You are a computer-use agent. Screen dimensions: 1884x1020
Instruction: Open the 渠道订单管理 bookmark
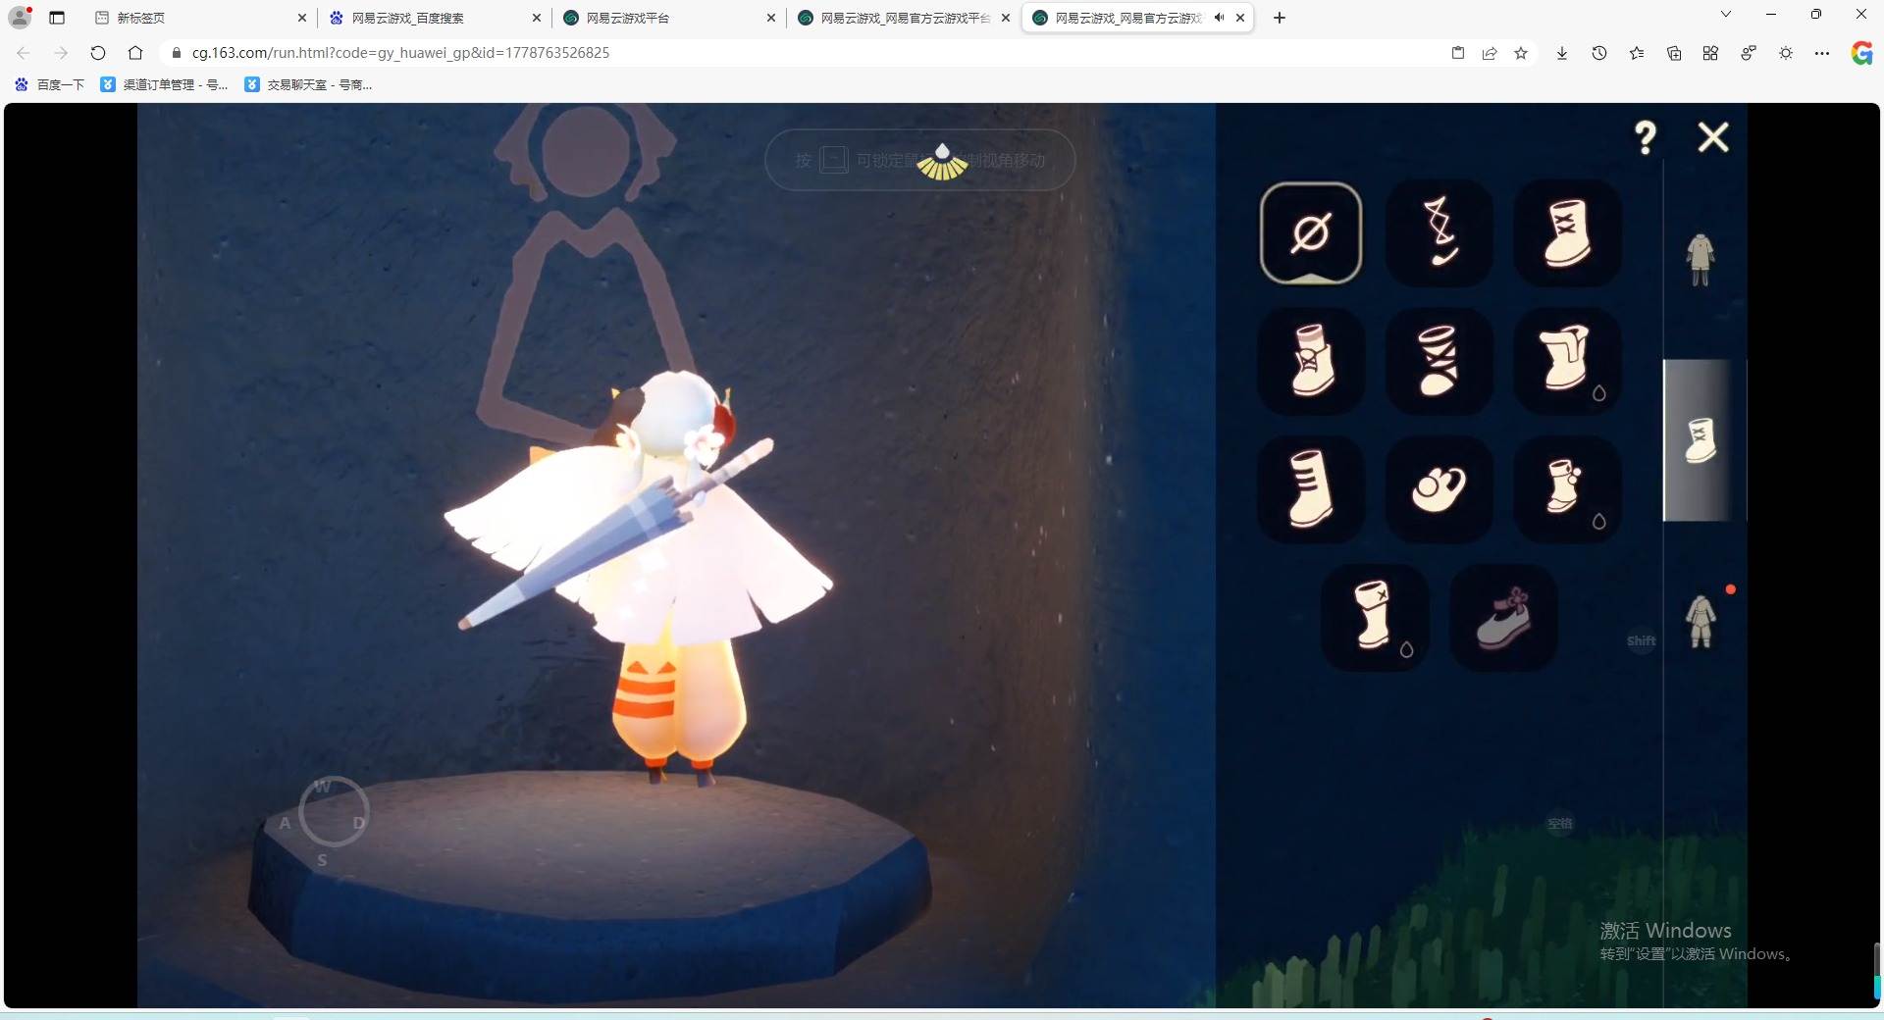165,85
